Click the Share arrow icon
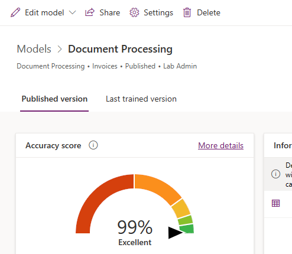The width and height of the screenshot is (292, 254). (x=90, y=12)
